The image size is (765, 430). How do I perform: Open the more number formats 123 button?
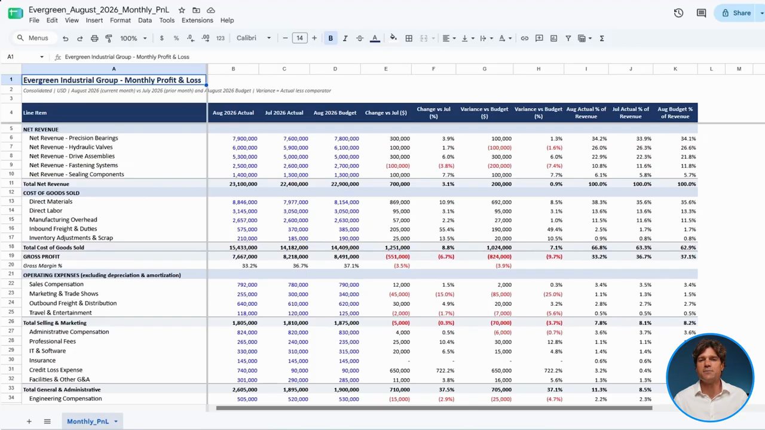click(x=221, y=38)
